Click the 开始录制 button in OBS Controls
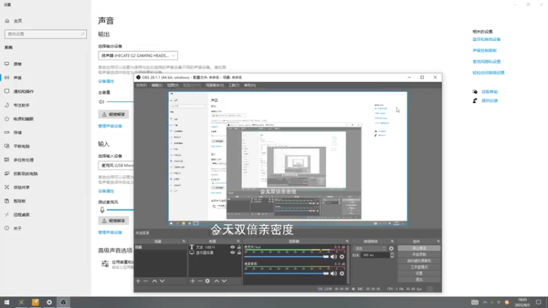 pos(419,255)
